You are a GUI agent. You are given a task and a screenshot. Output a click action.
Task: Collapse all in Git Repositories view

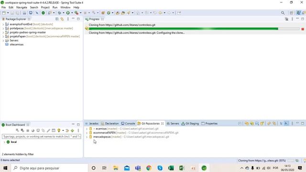point(240,123)
